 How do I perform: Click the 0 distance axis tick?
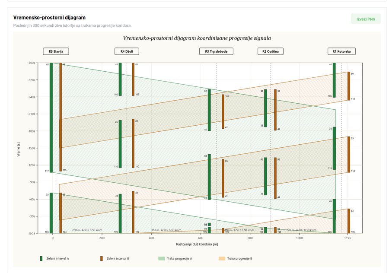52,238
